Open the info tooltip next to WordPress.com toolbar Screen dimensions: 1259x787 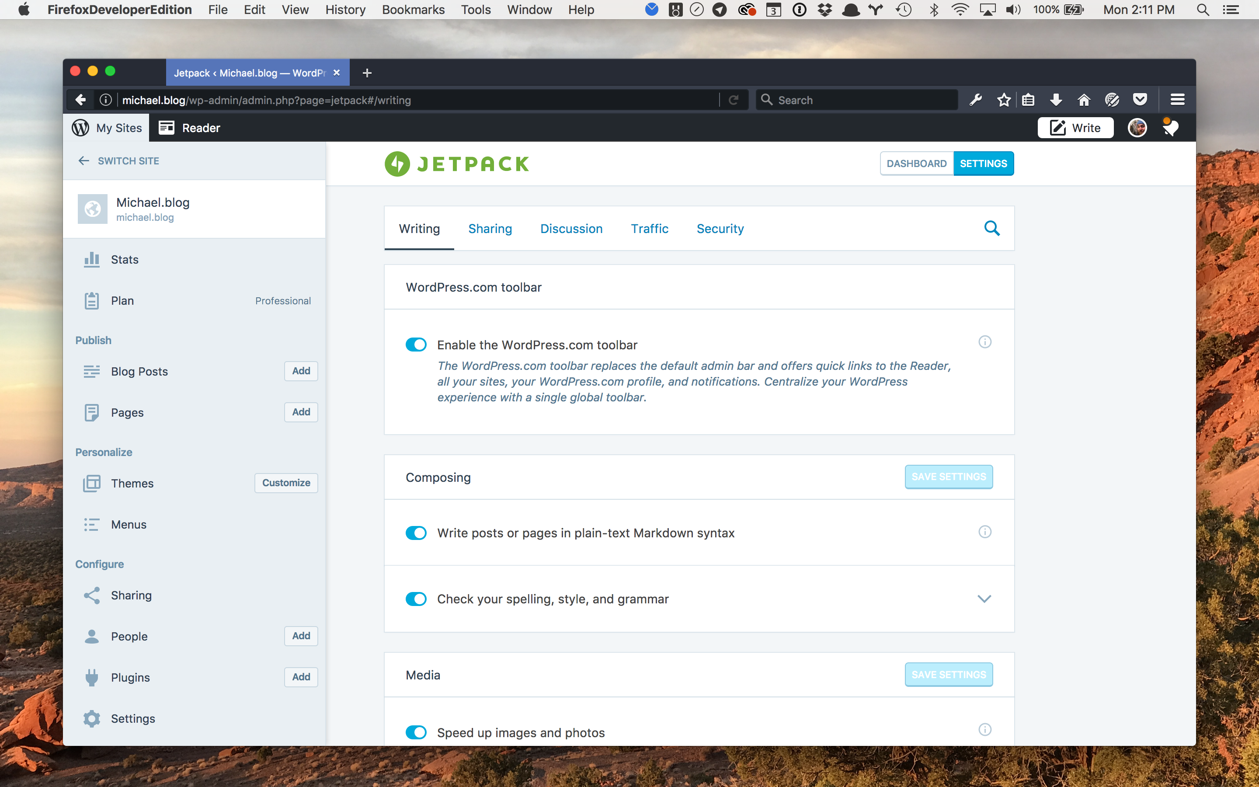point(985,342)
